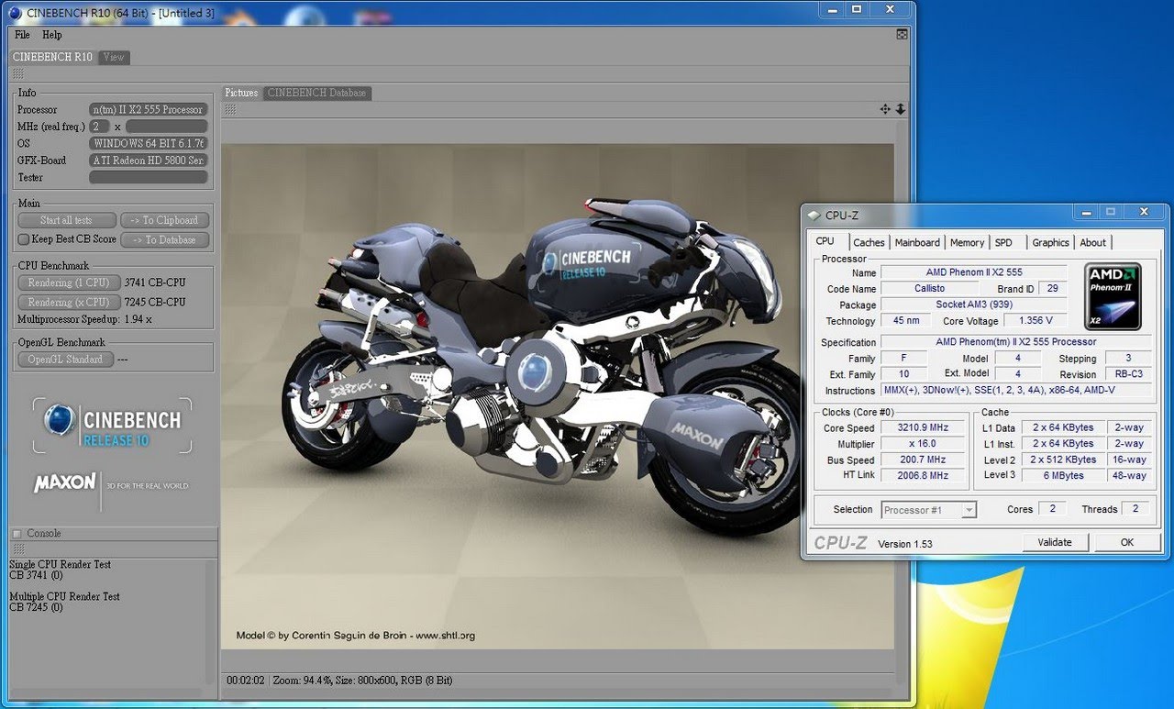Select the CINEBENCH R10 tab

tap(52, 57)
